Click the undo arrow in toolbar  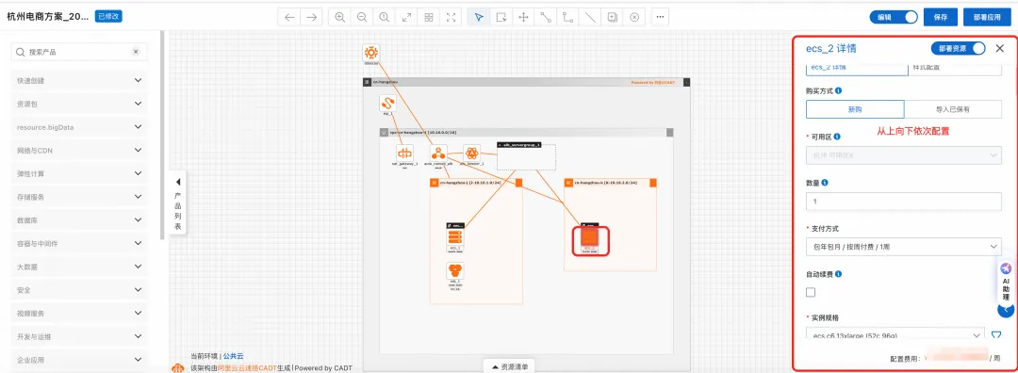point(289,17)
